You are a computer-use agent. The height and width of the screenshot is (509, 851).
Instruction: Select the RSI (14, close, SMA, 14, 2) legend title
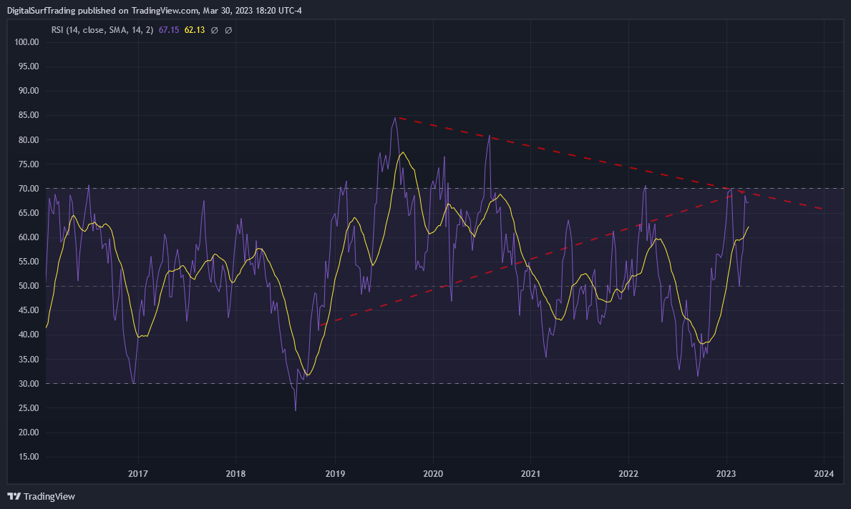pyautogui.click(x=102, y=30)
